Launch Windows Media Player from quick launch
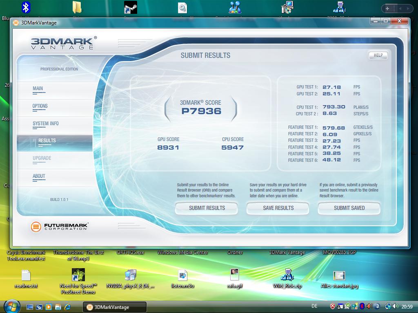418x313 pixels. pos(49,307)
